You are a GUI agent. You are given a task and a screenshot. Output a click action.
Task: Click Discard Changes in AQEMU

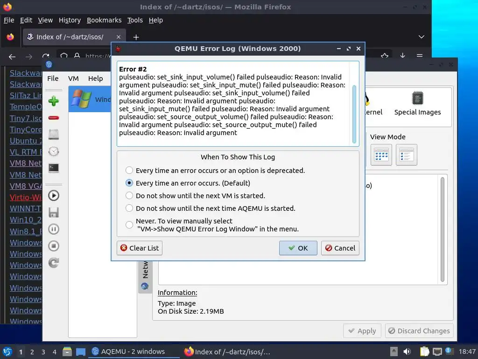[420, 331]
